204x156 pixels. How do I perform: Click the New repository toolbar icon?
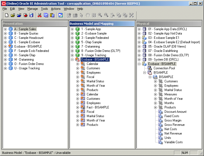pyautogui.click(x=7, y=15)
